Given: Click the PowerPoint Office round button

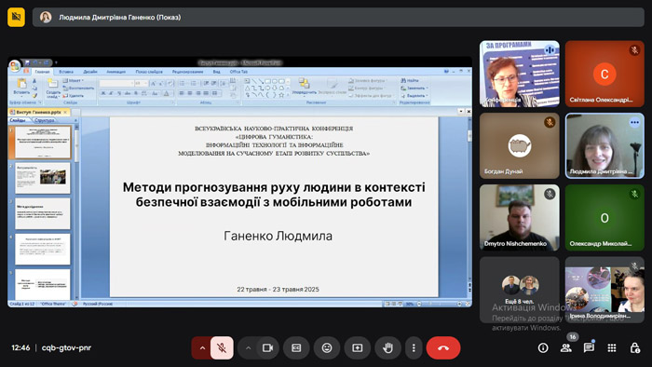Looking at the screenshot, I should click(x=15, y=65).
